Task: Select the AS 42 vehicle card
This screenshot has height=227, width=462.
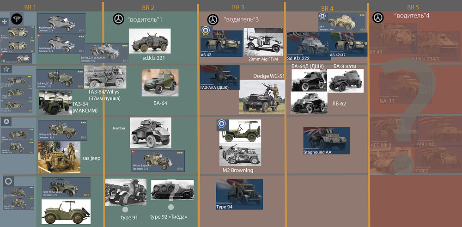Action: click(x=221, y=43)
